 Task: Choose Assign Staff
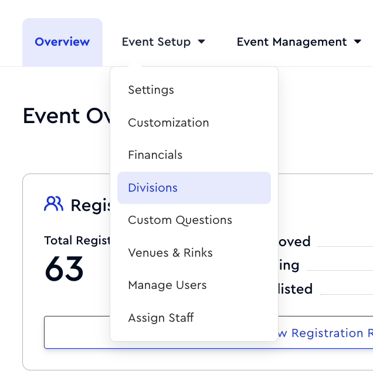coord(194,318)
